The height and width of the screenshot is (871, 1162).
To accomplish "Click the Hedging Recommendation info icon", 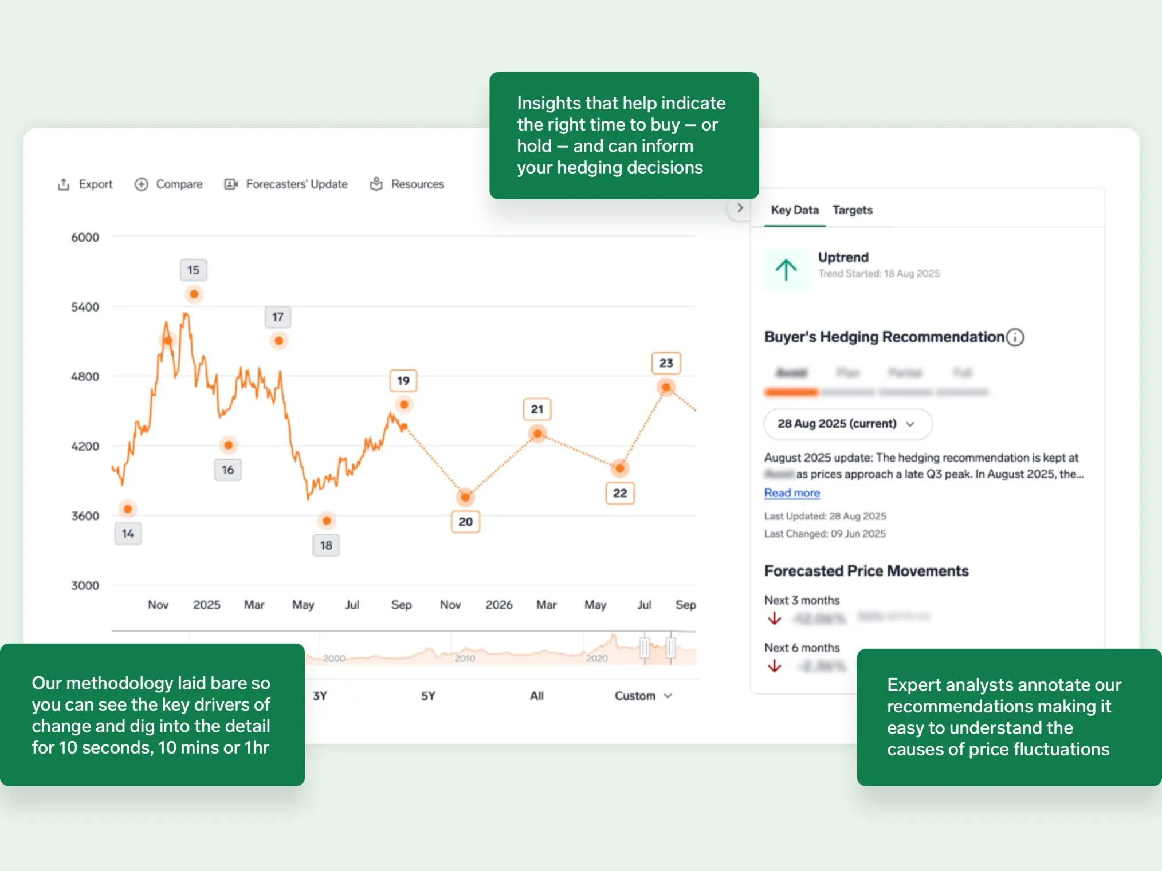I will 1015,337.
